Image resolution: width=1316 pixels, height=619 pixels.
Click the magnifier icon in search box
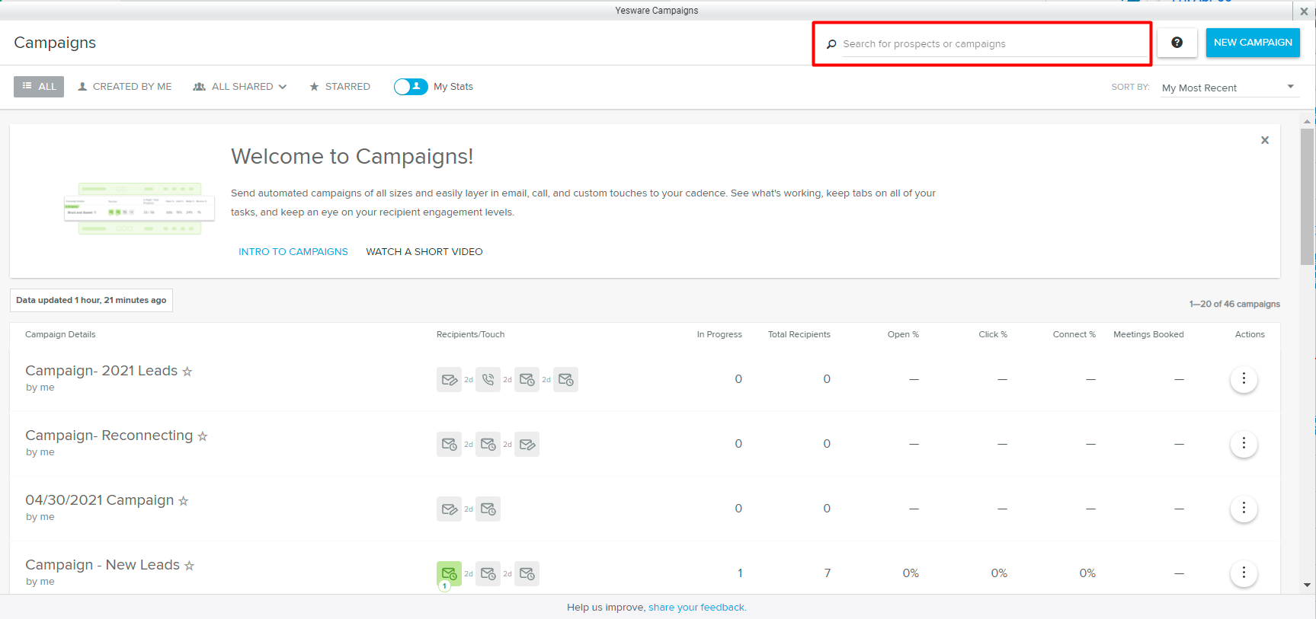tap(831, 44)
